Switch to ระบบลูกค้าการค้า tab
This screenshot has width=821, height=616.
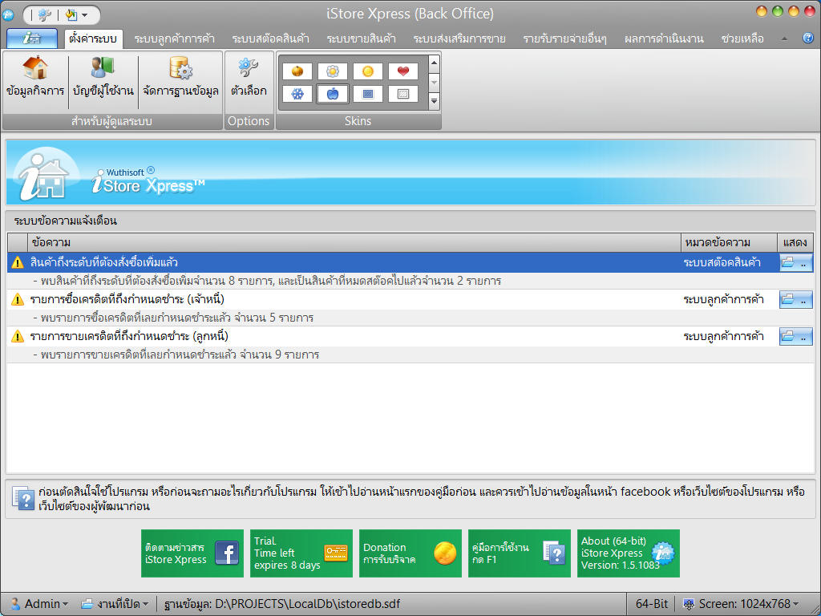click(x=174, y=38)
